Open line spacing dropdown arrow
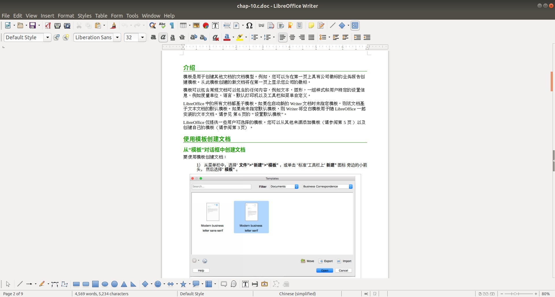The height and width of the screenshot is (297, 555). (x=329, y=38)
